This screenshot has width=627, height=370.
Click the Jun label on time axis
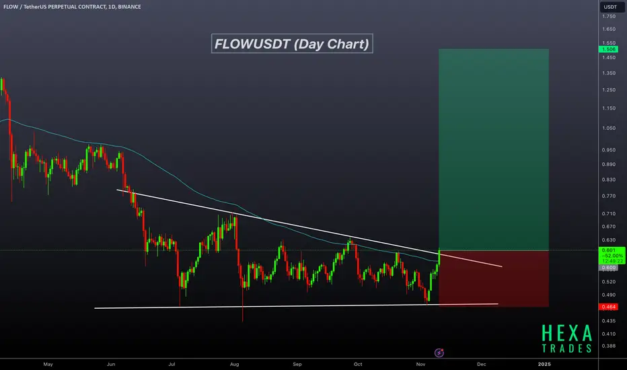(111, 364)
